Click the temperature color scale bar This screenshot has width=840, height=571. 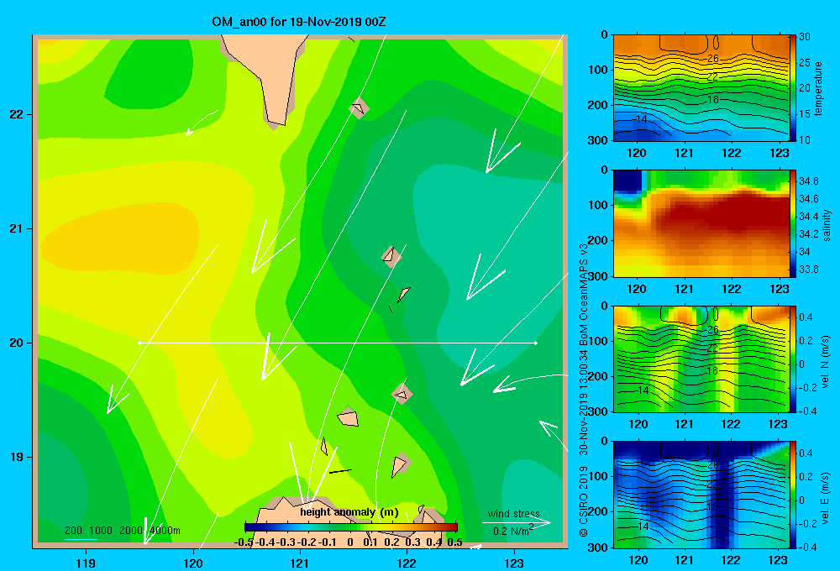point(792,88)
